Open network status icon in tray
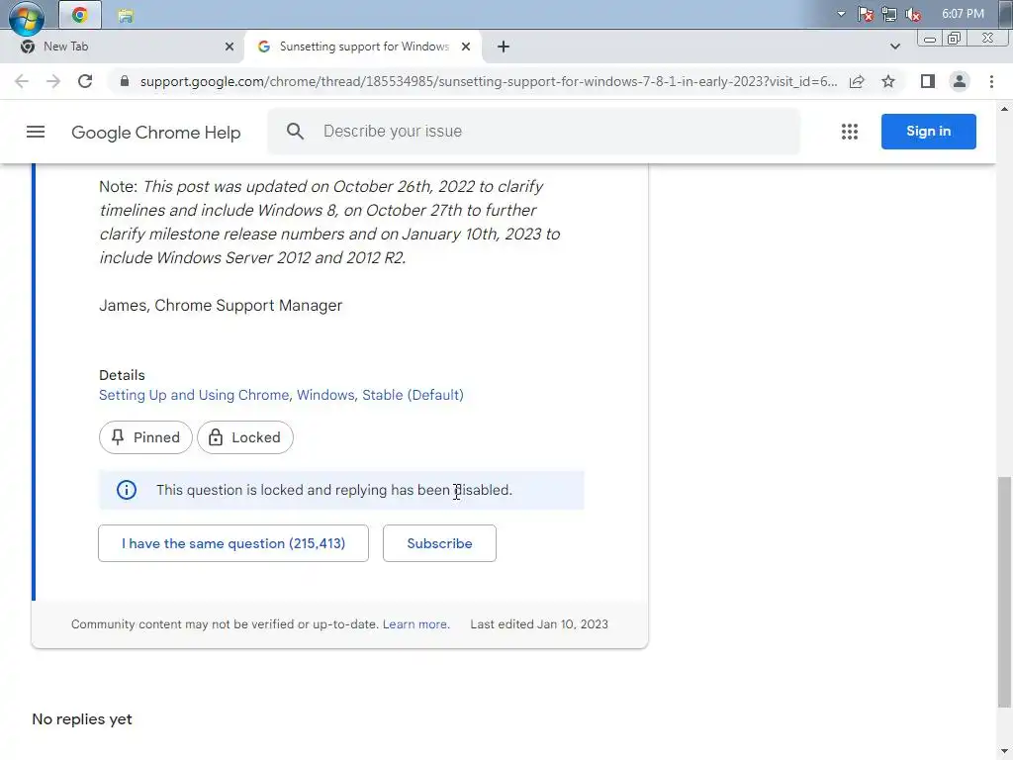 coord(889,14)
